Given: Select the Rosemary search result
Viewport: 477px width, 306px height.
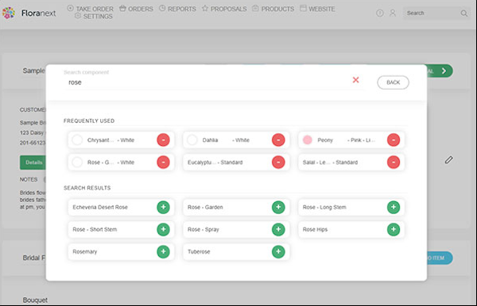Looking at the screenshot, I should [x=121, y=251].
